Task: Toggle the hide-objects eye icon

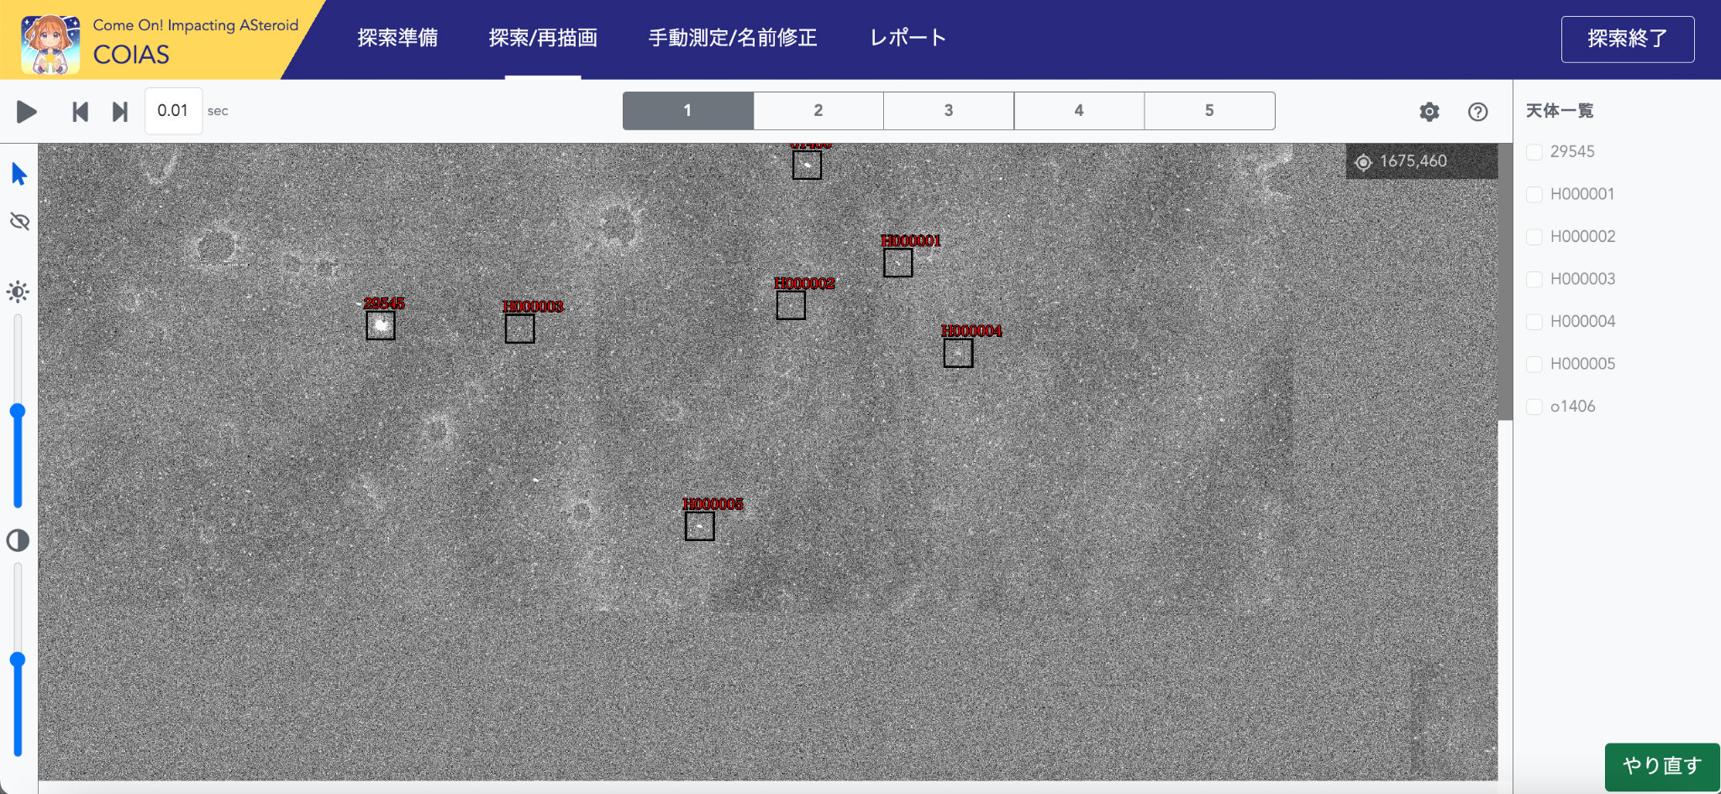Action: point(18,222)
